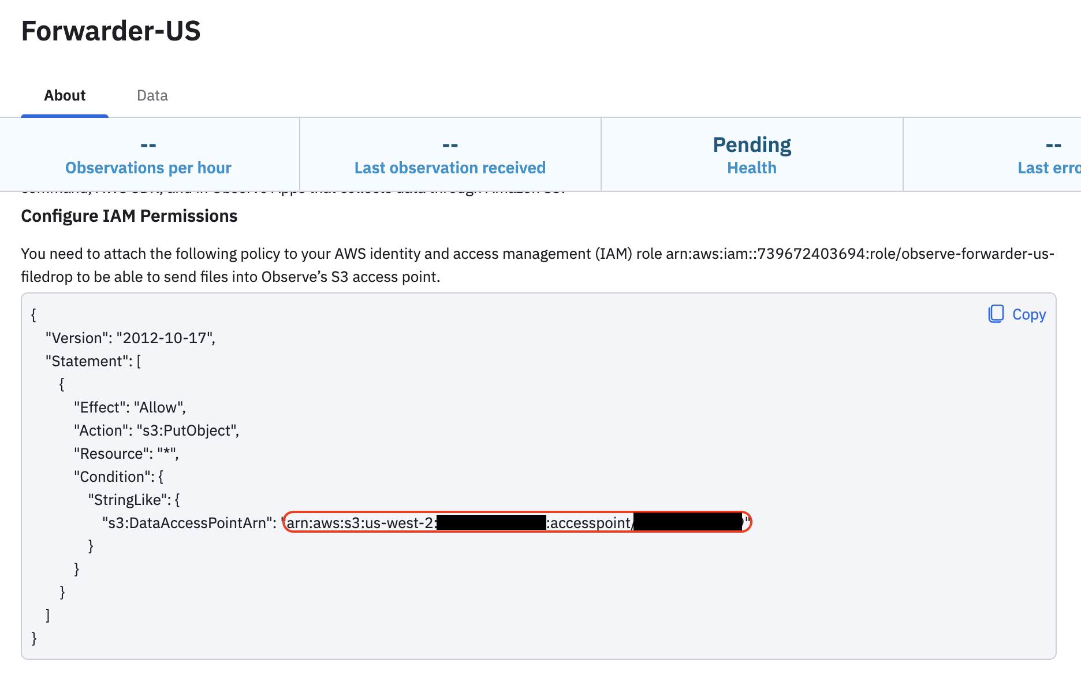Click the "Version": "2012-10-17" line
The height and width of the screenshot is (676, 1081).
131,338
